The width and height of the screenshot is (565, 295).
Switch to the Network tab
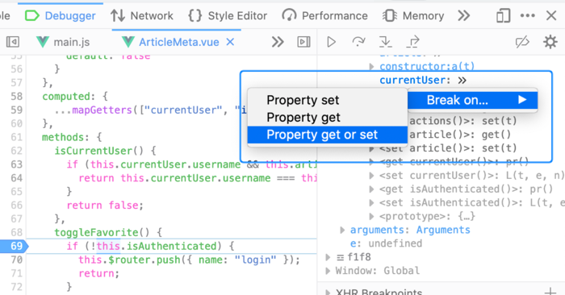coord(141,16)
